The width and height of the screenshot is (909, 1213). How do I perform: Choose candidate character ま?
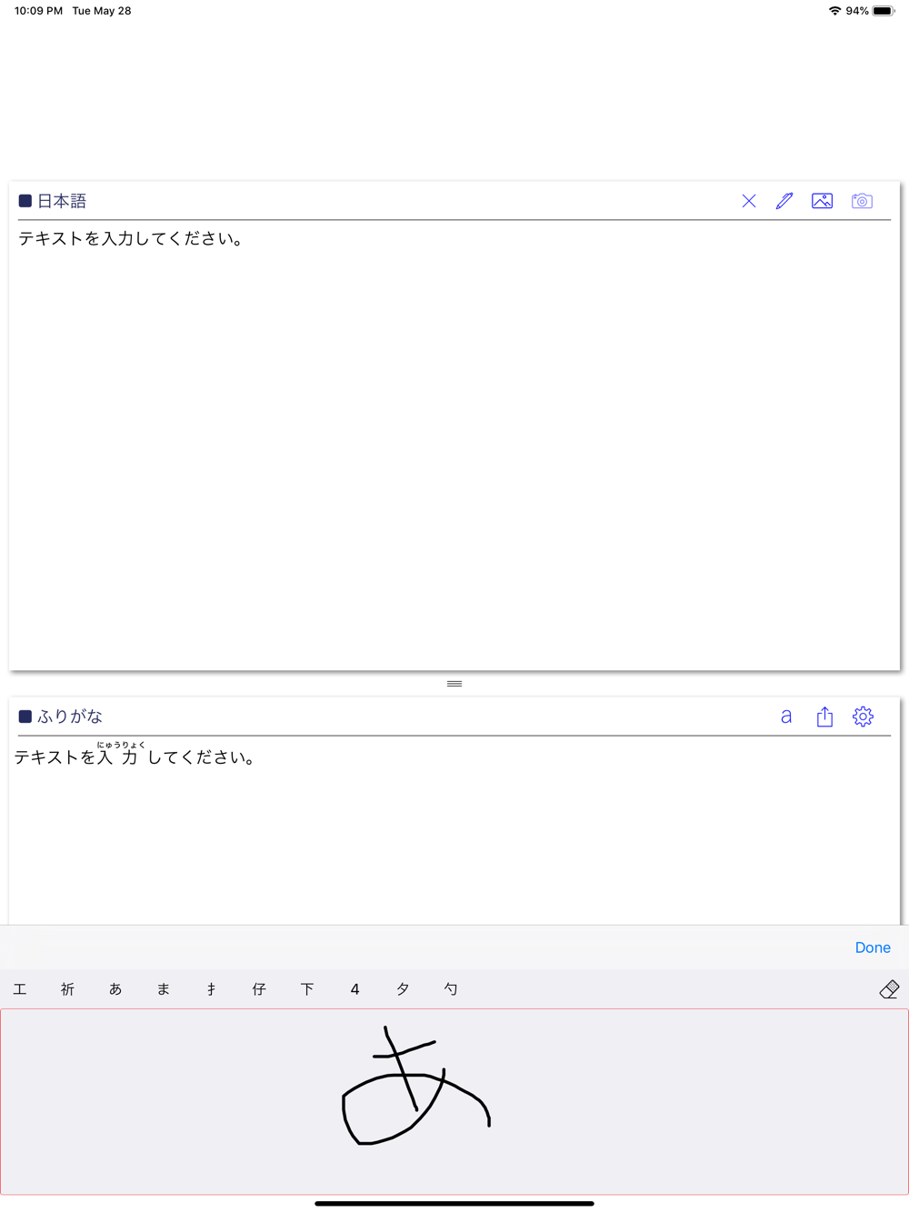pyautogui.click(x=164, y=989)
